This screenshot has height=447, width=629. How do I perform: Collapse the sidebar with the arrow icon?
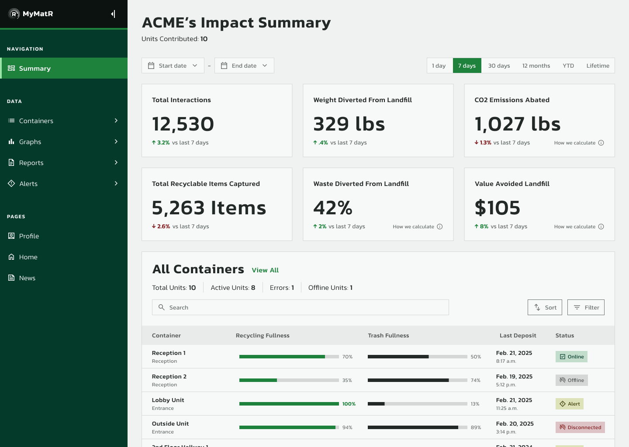tap(113, 14)
